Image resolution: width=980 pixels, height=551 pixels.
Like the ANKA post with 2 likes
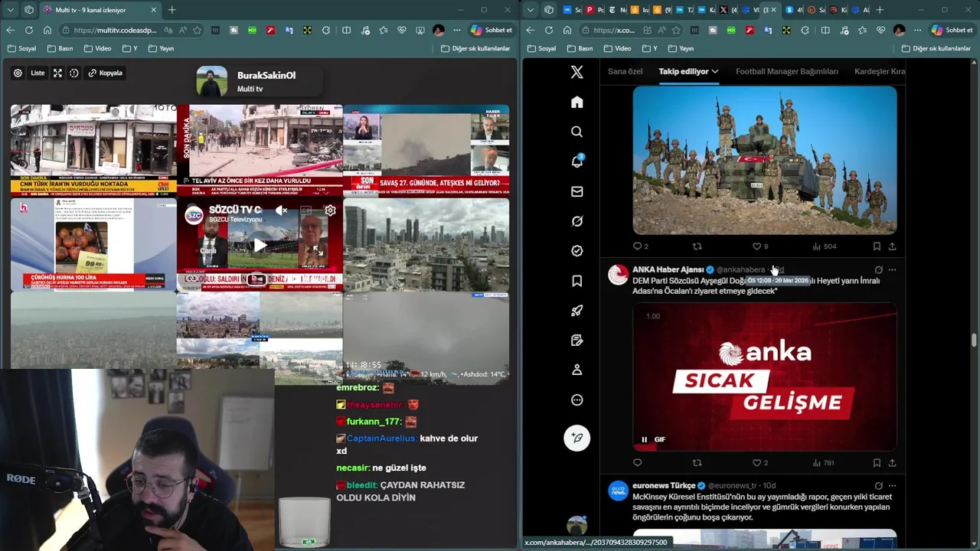pos(756,463)
